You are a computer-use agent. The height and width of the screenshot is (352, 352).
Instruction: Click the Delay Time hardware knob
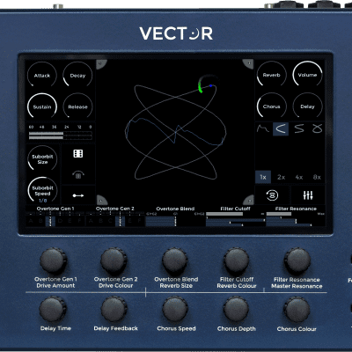point(53,310)
